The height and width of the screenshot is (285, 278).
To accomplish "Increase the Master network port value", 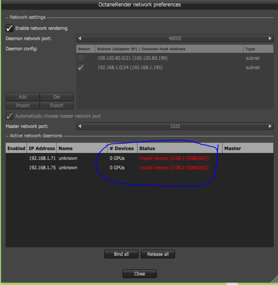I will [270, 126].
